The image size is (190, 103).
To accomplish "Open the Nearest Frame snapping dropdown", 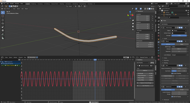I will pyautogui.click(x=145, y=57).
